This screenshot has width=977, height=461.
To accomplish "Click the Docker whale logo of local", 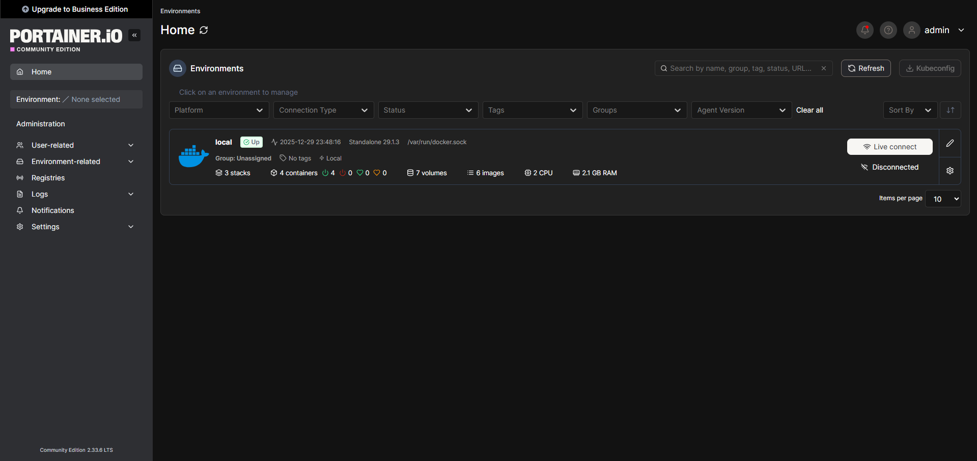I will pos(193,156).
